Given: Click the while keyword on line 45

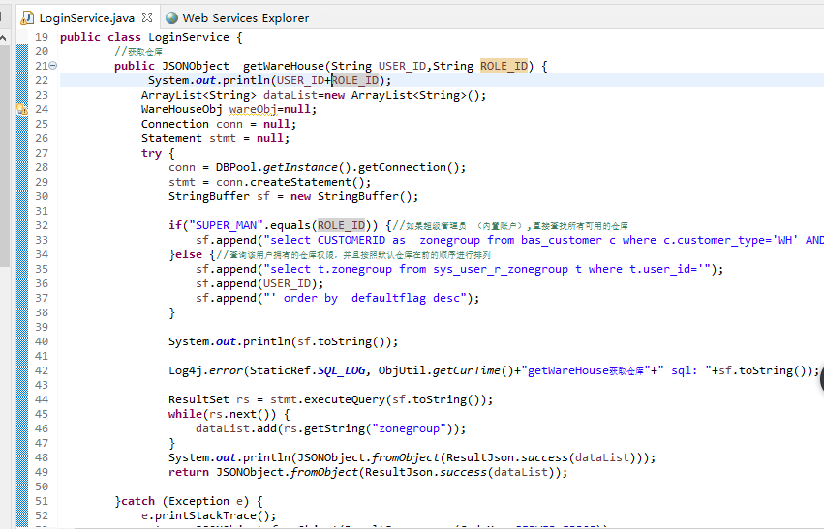Looking at the screenshot, I should pyautogui.click(x=185, y=414).
